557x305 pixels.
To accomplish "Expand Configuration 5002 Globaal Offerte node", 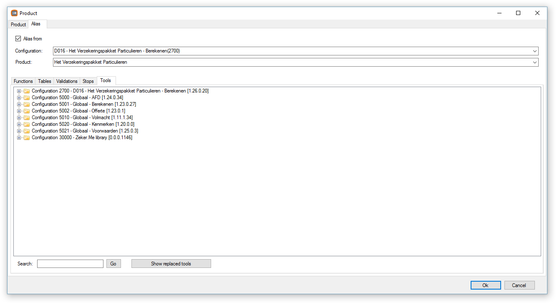I will point(19,111).
